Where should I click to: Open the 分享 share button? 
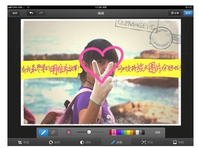click(175, 13)
